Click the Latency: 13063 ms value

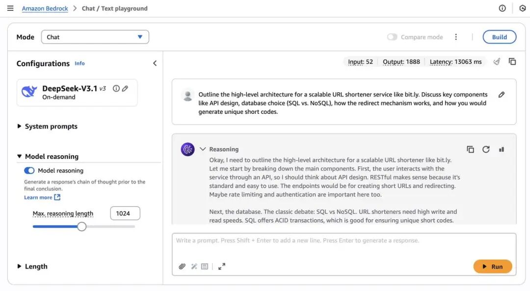tap(455, 62)
